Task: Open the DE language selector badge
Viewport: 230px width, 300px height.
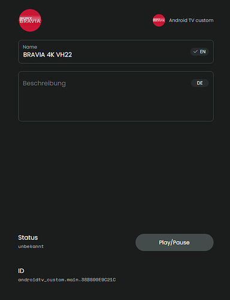Action: point(200,83)
